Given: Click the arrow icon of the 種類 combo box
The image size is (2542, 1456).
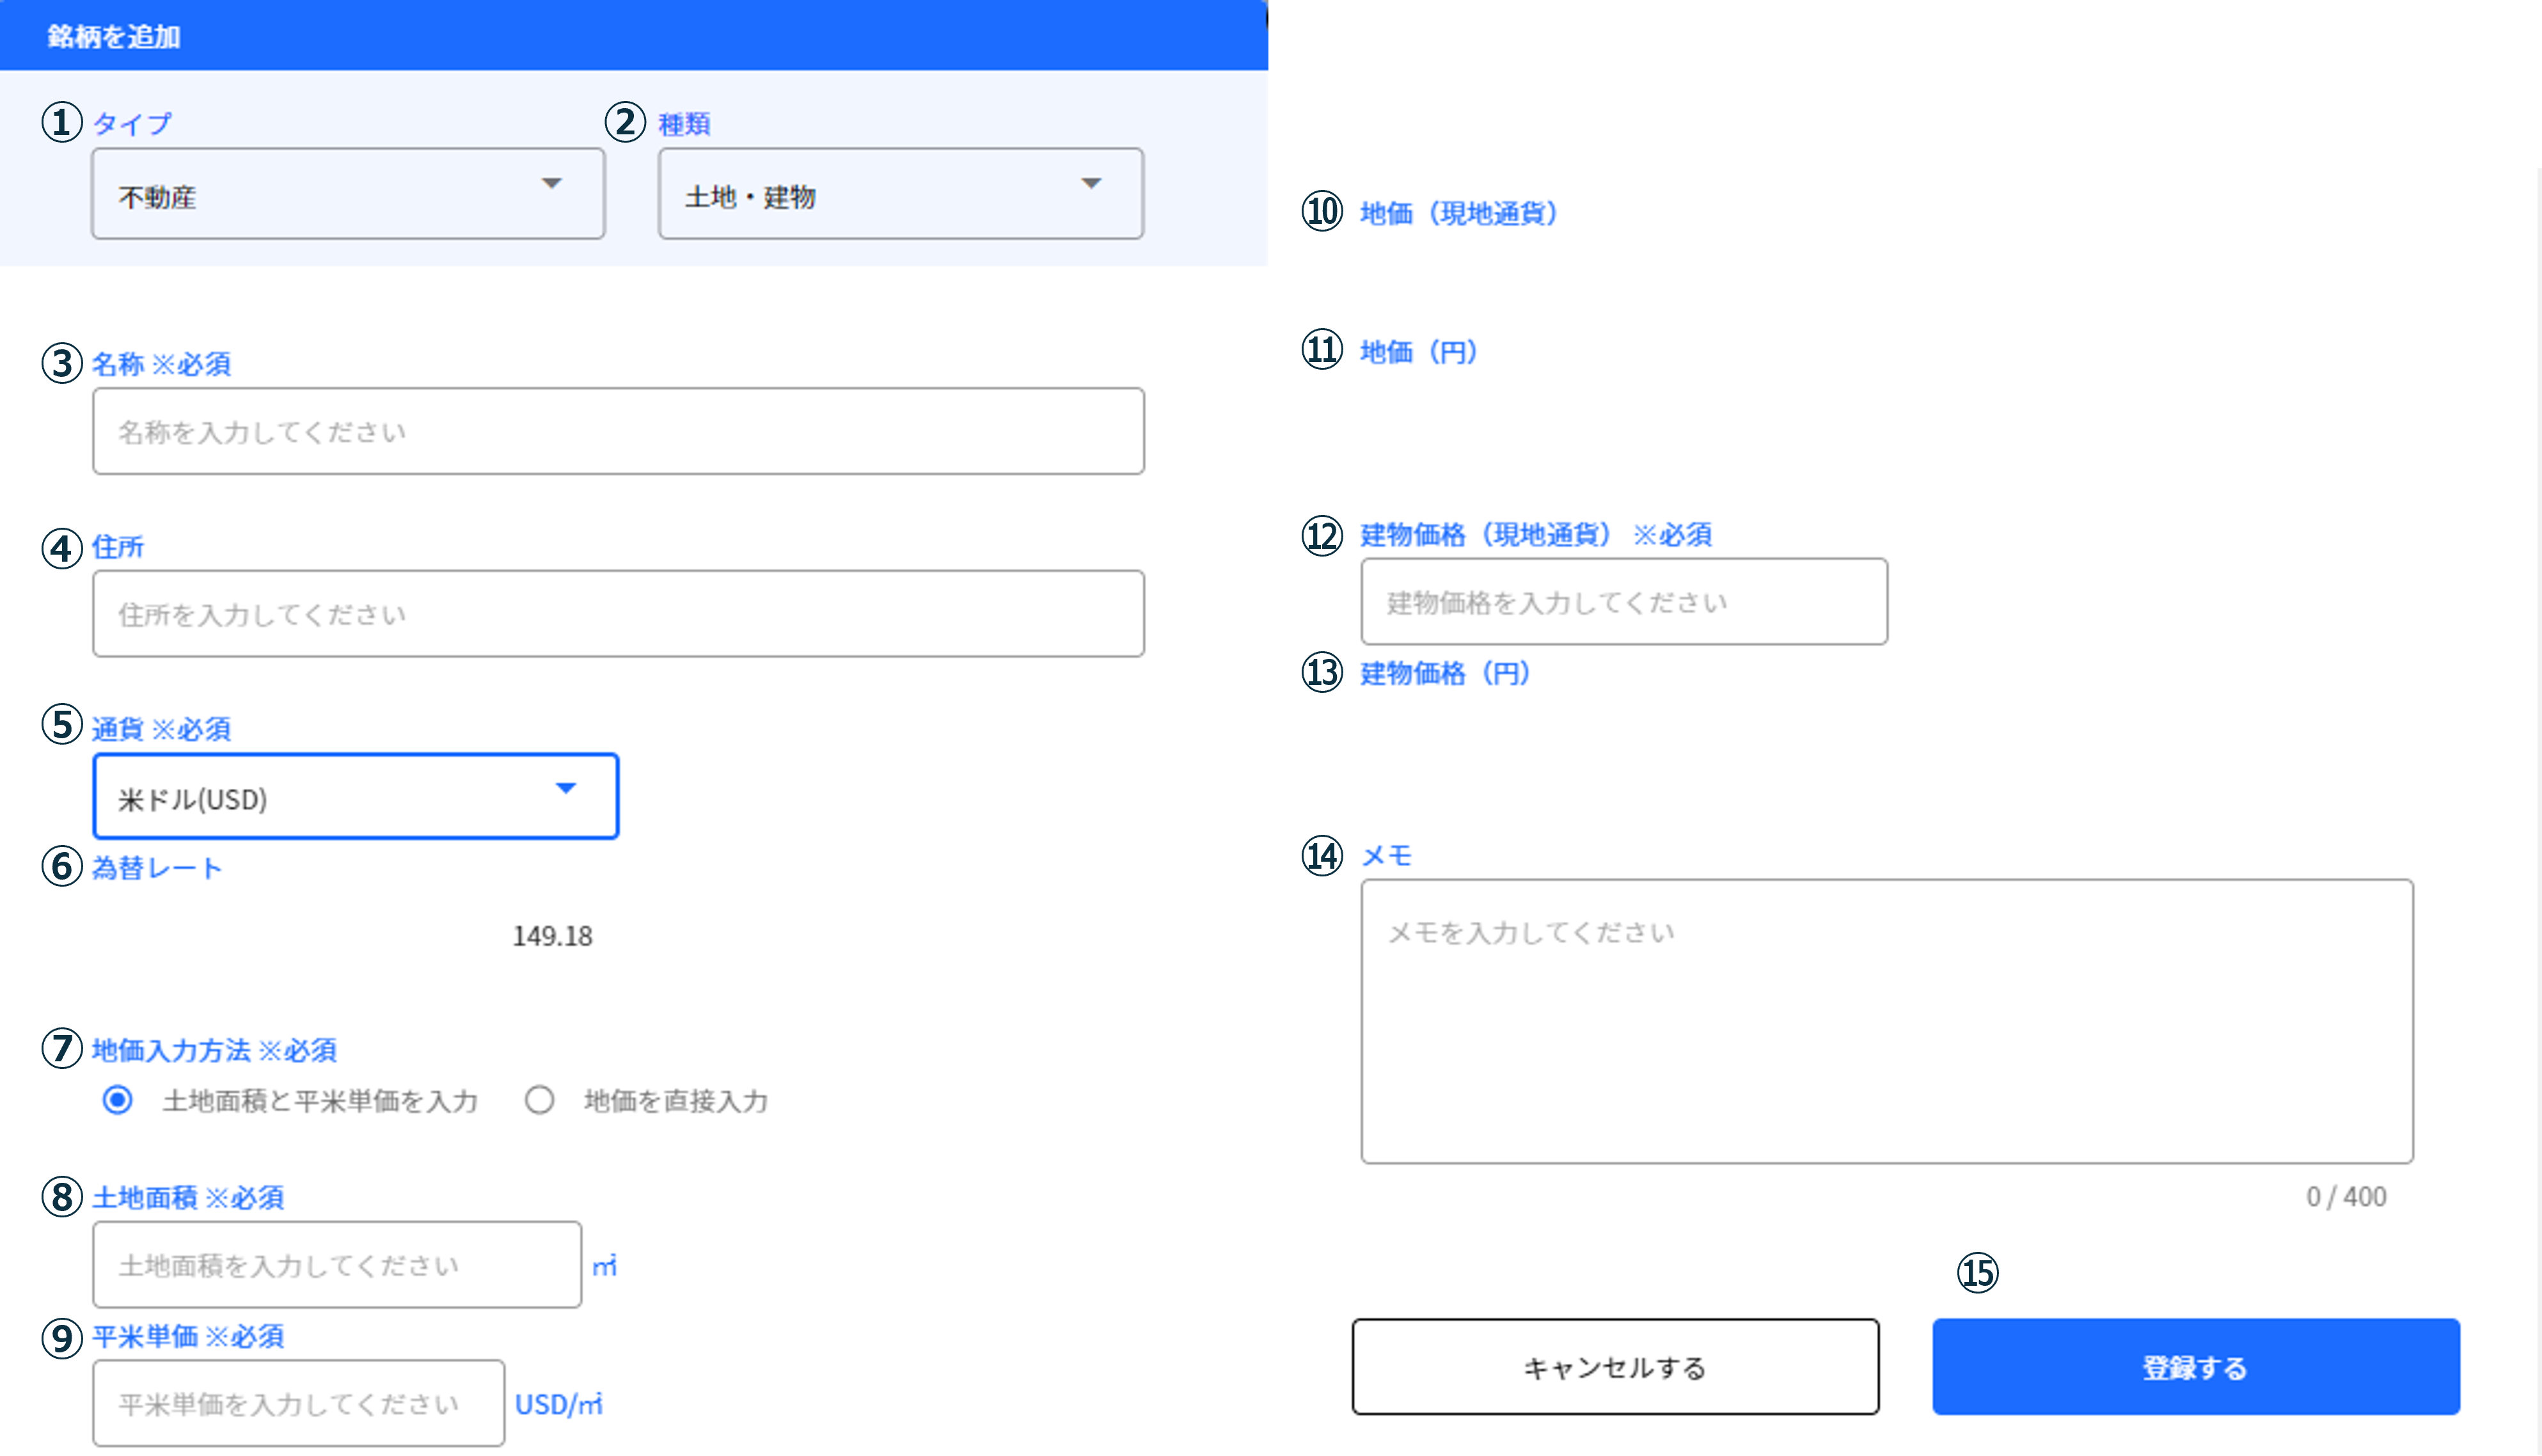Looking at the screenshot, I should tap(1091, 184).
